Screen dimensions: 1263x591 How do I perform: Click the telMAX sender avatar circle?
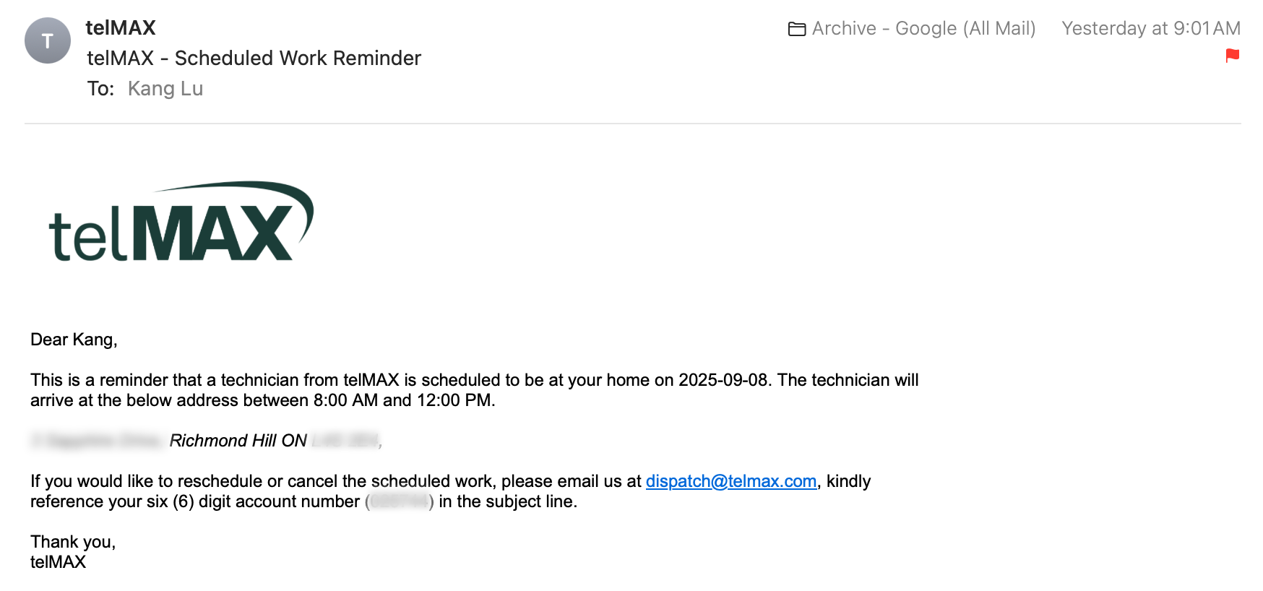[x=48, y=40]
